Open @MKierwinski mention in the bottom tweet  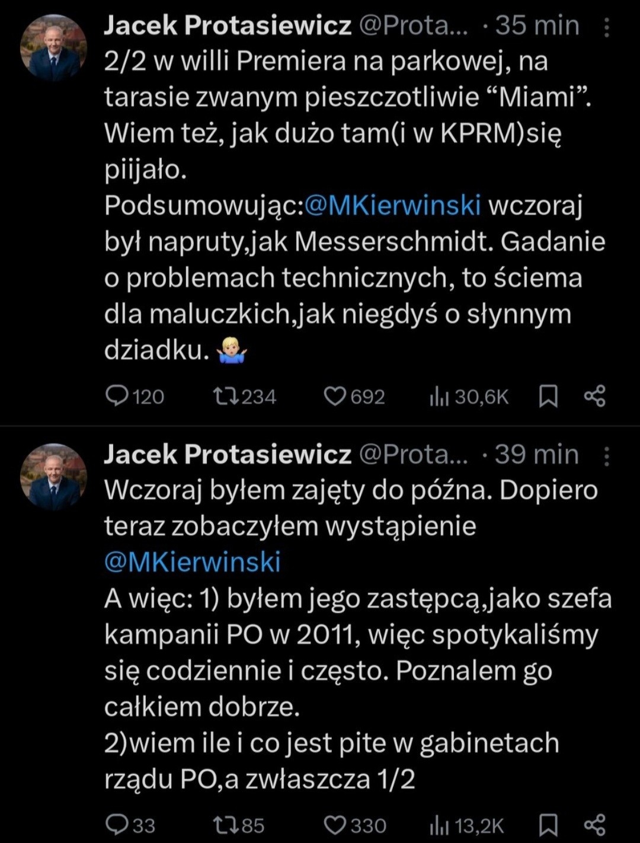pos(193,561)
